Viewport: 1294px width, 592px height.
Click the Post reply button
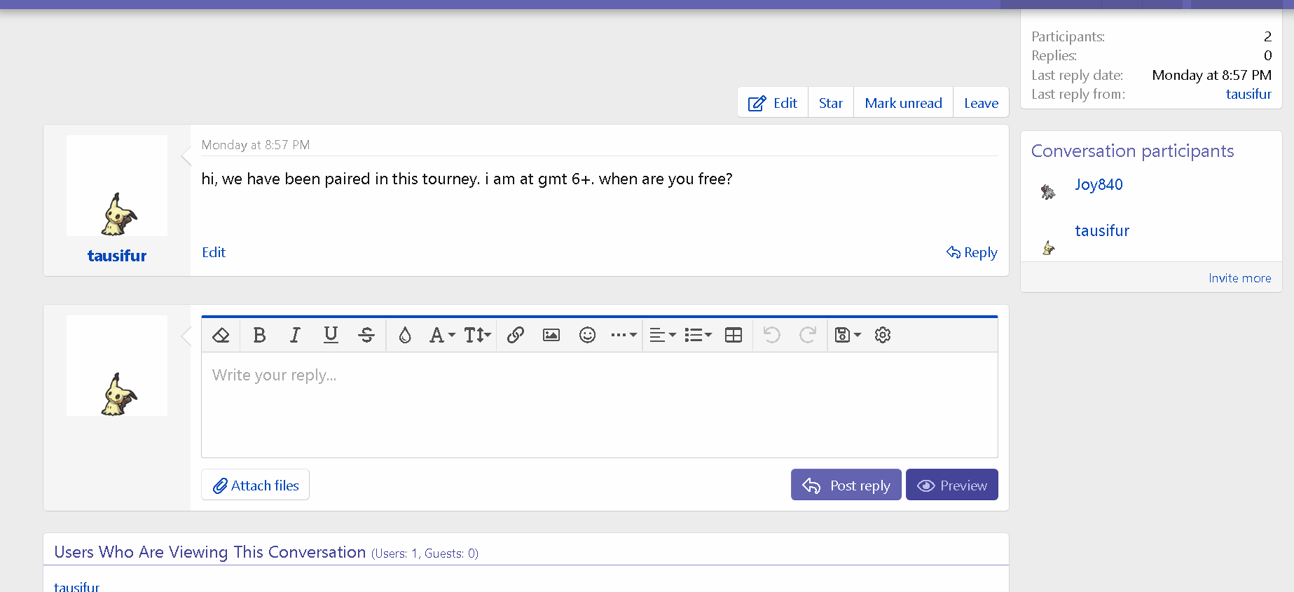[x=846, y=485]
